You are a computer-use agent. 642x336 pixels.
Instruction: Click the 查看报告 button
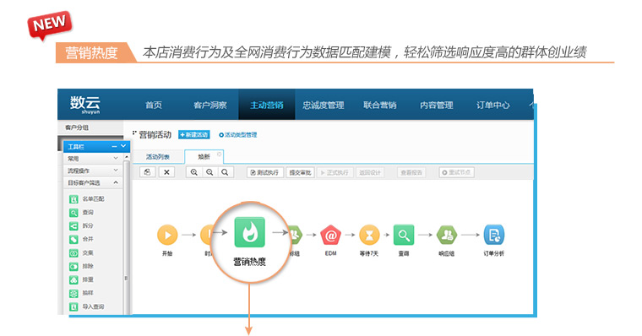pyautogui.click(x=411, y=173)
